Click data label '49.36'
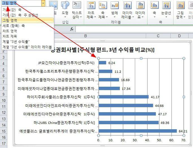 (165, 123)
